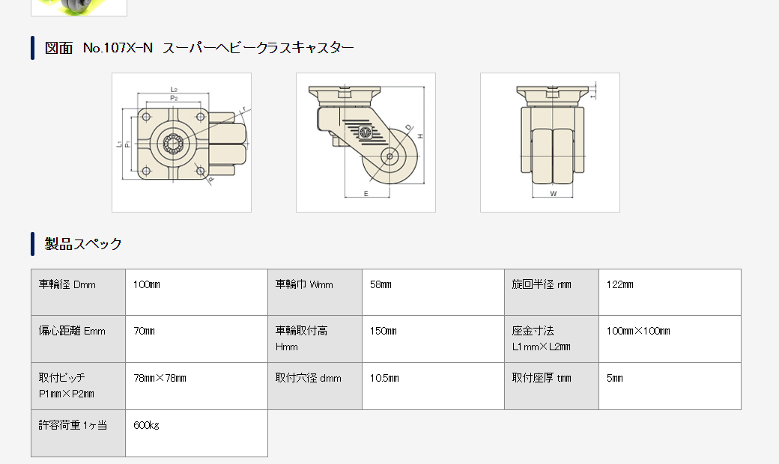Click the 製品スペック heading
This screenshot has width=779, height=464.
pyautogui.click(x=83, y=244)
